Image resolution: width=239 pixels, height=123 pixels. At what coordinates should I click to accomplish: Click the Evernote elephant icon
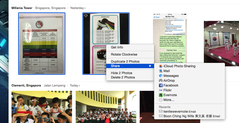coord(161,95)
